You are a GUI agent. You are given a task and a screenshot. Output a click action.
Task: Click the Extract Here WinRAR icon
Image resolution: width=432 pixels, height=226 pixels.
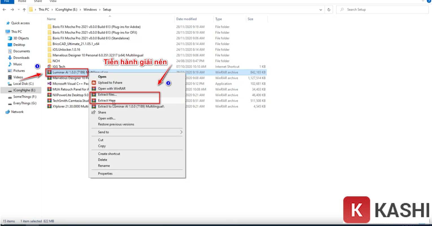coord(94,101)
